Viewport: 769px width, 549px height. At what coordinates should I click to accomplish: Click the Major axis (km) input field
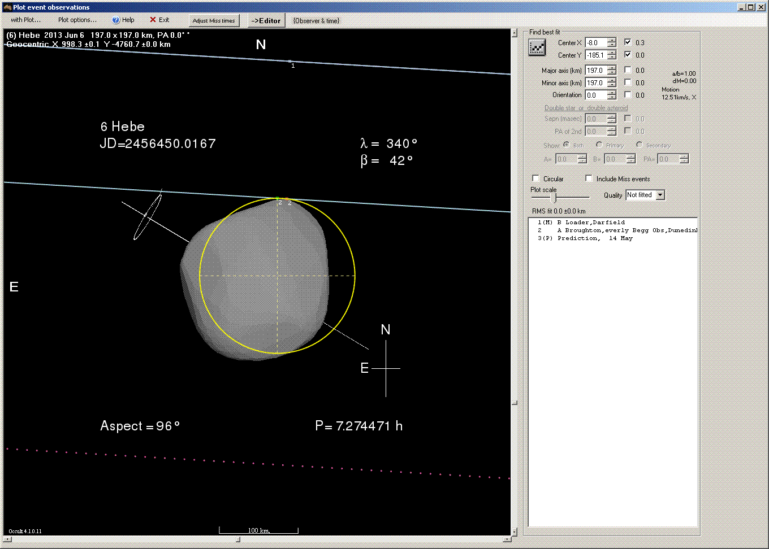pos(596,71)
